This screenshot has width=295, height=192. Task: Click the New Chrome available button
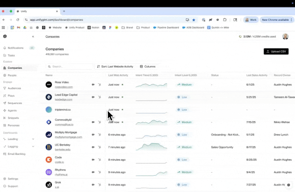click(277, 20)
